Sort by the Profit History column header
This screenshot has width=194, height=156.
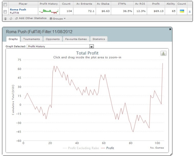(49, 4)
